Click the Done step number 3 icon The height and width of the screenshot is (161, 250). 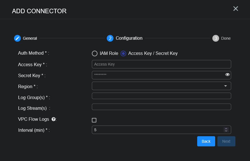(x=215, y=38)
